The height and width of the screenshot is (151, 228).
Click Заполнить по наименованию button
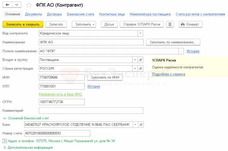173,42
